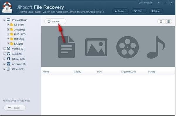Screen dimensions: 176x116
Task: Open the title bar dropdown arrow menu
Action: 158,3
